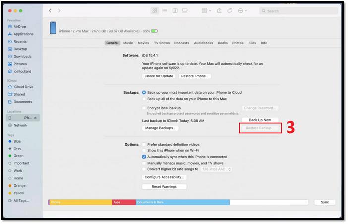Screen dimensions: 348x224
Task: Open AirDrop in the sidebar
Action: (x=20, y=27)
